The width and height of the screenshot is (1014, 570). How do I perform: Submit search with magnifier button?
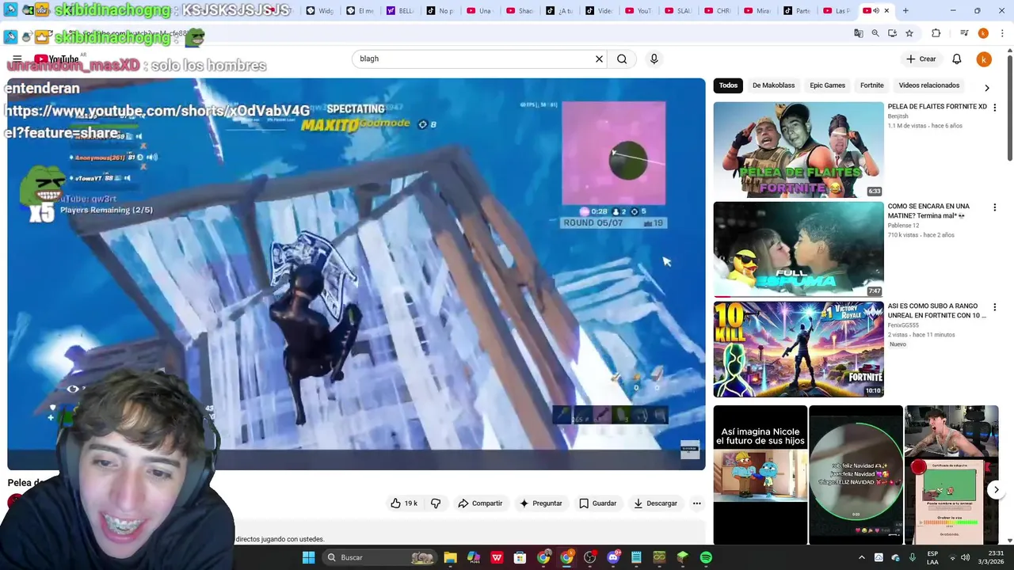point(622,59)
